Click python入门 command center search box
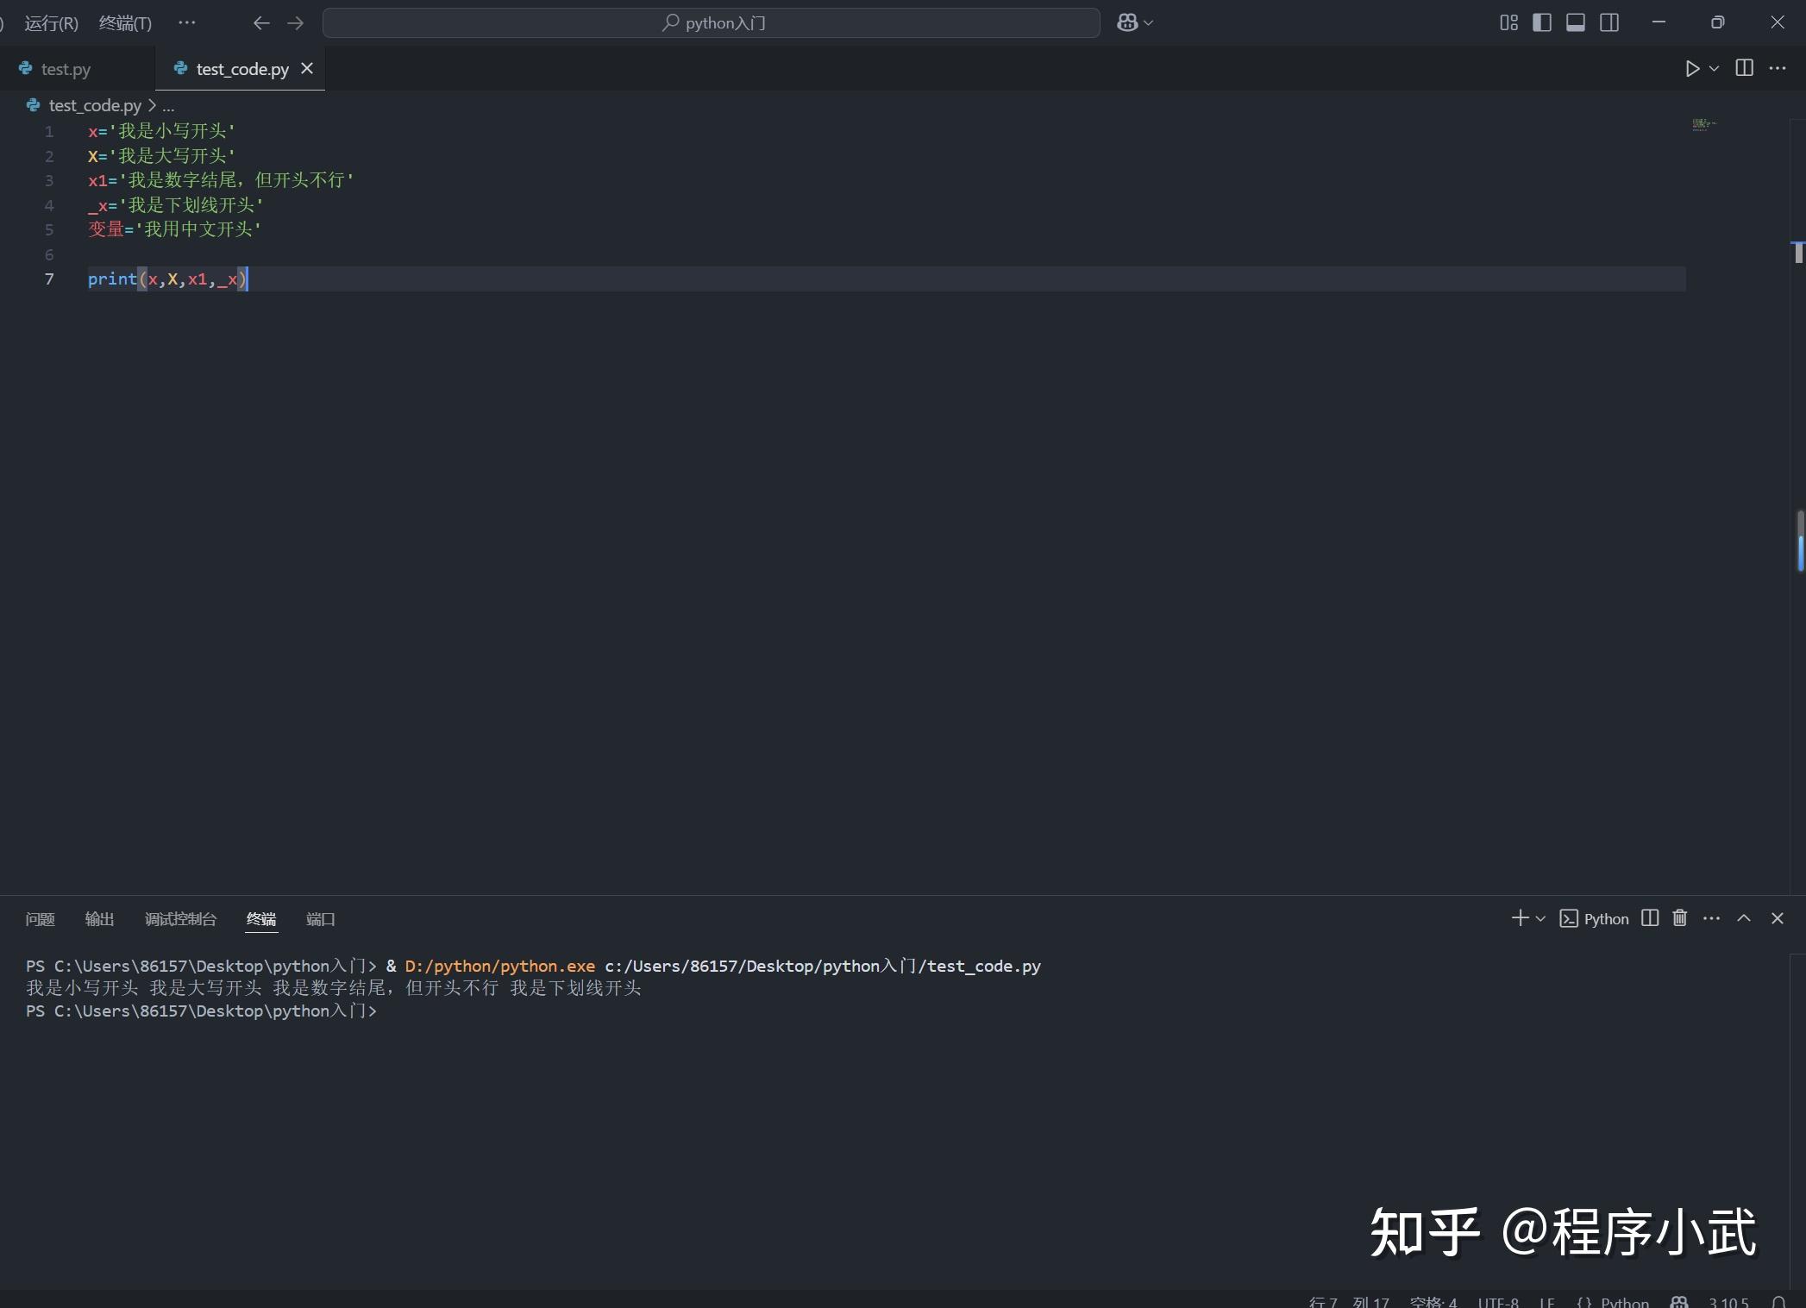This screenshot has height=1308, width=1806. (x=712, y=23)
